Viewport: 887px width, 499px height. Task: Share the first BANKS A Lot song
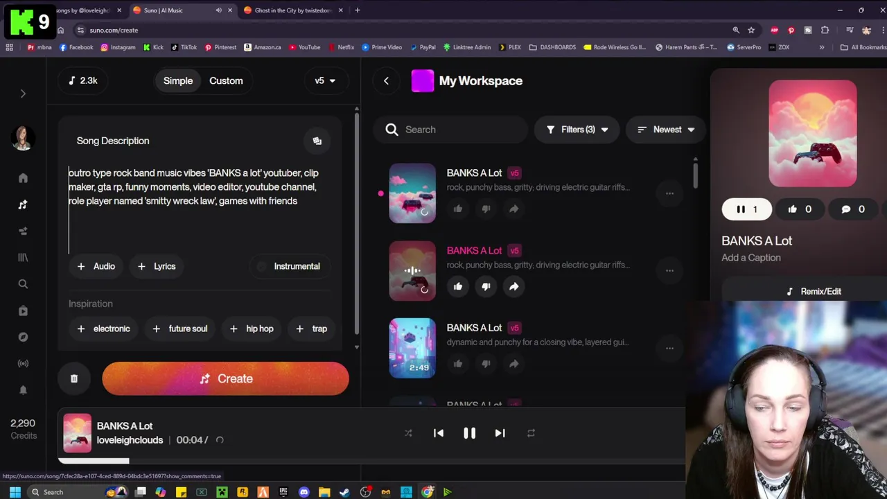[513, 209]
